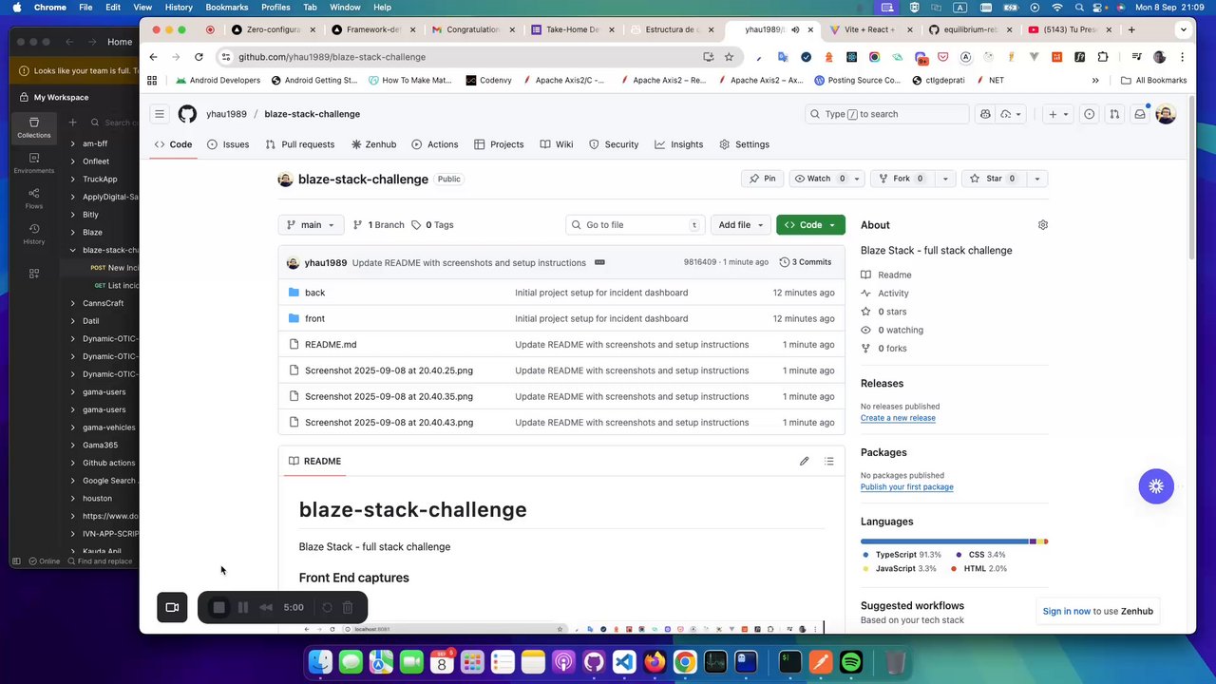
Task: Switch to Actions repository tab
Action: (435, 144)
